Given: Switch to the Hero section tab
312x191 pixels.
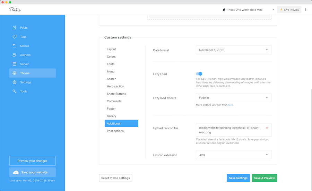Looking at the screenshot, I should [x=115, y=86].
